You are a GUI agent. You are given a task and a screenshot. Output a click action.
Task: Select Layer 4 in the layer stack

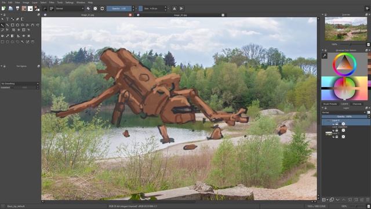346,122
